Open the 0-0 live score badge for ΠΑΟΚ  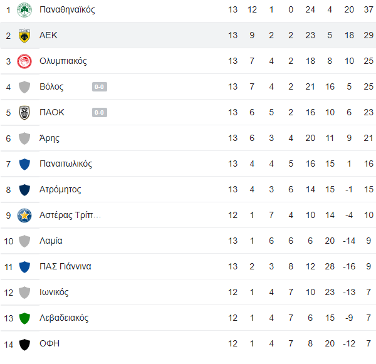click(x=100, y=113)
